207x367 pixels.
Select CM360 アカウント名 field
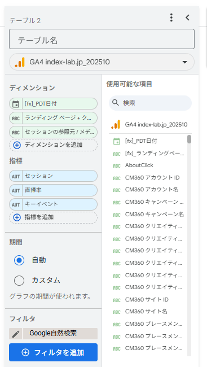[x=152, y=189]
